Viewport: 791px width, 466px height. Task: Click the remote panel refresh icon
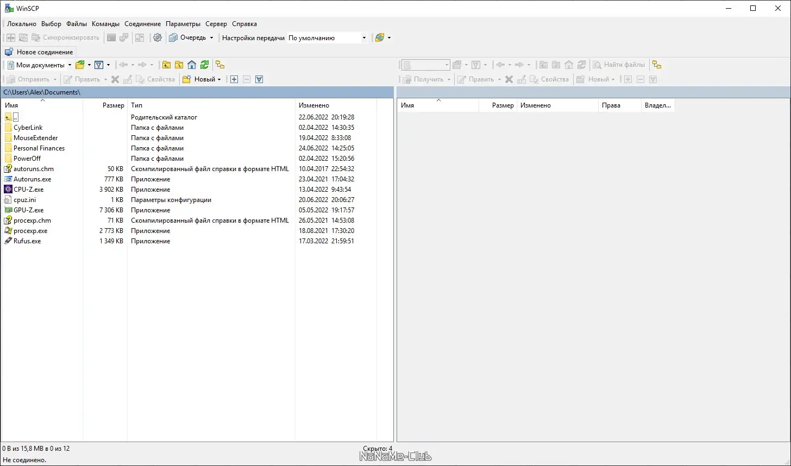tap(581, 65)
